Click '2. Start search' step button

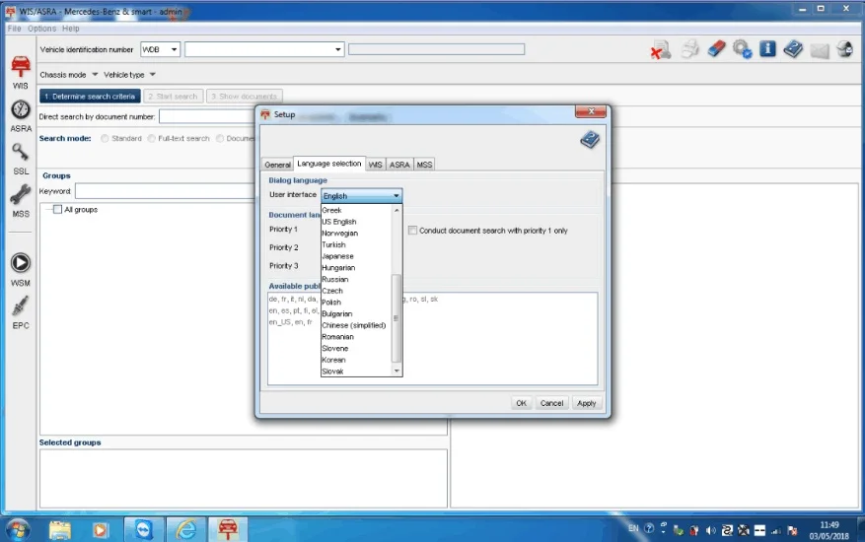(173, 97)
